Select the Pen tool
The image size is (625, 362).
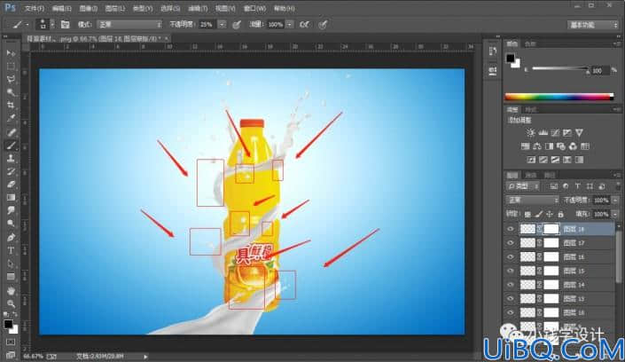pyautogui.click(x=11, y=238)
